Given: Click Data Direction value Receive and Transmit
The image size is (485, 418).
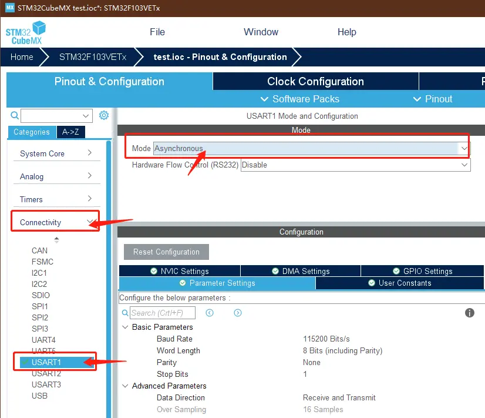Looking at the screenshot, I should [x=339, y=397].
